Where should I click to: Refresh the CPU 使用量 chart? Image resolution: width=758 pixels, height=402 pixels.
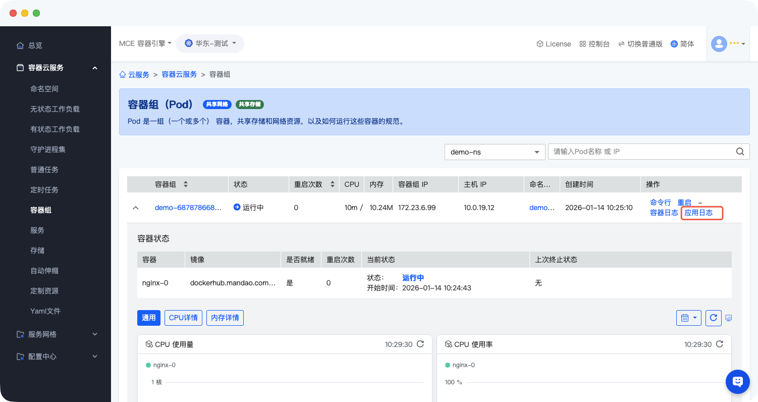click(x=420, y=344)
